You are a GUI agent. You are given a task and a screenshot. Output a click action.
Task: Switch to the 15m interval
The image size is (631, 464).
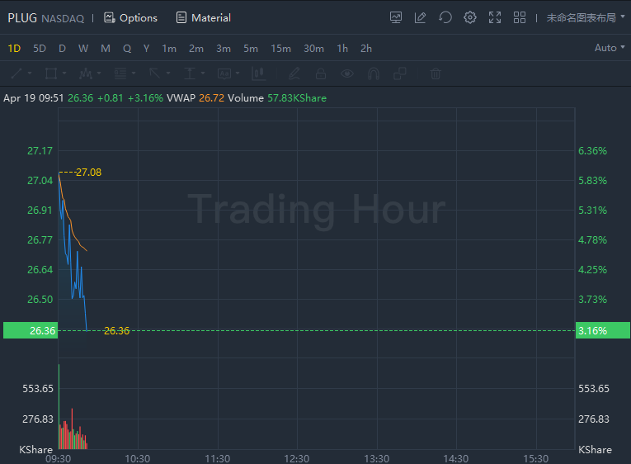[281, 49]
